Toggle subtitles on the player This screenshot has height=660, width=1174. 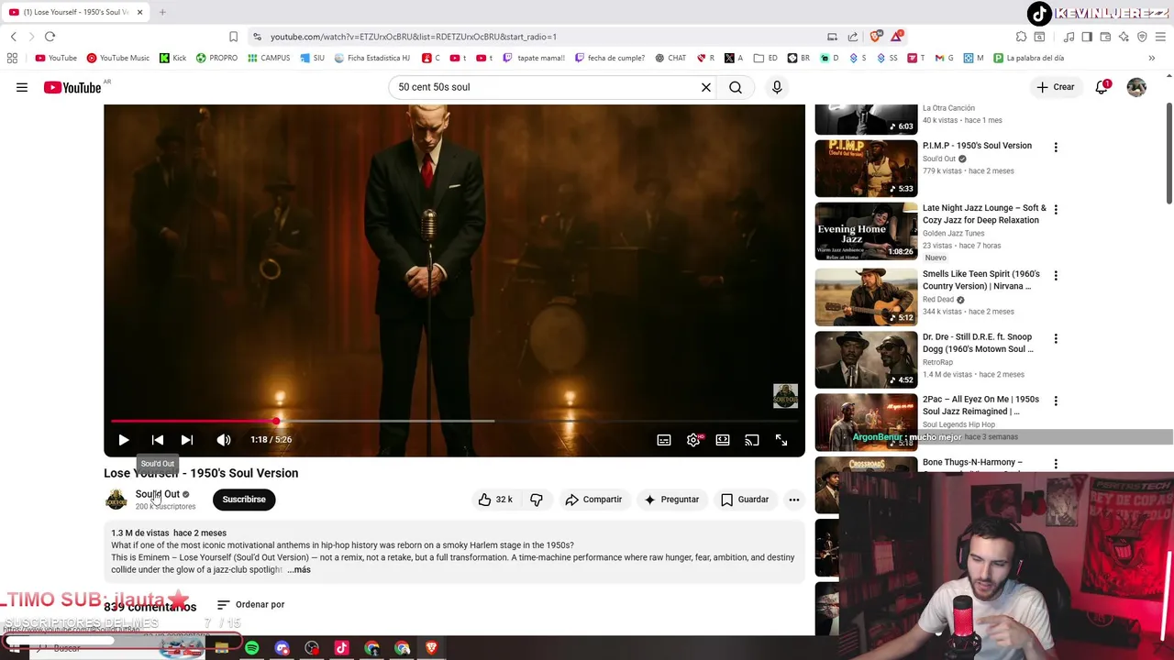tap(664, 440)
